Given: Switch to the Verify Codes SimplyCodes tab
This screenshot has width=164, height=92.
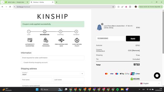Looking at the screenshot, I should [16, 2].
